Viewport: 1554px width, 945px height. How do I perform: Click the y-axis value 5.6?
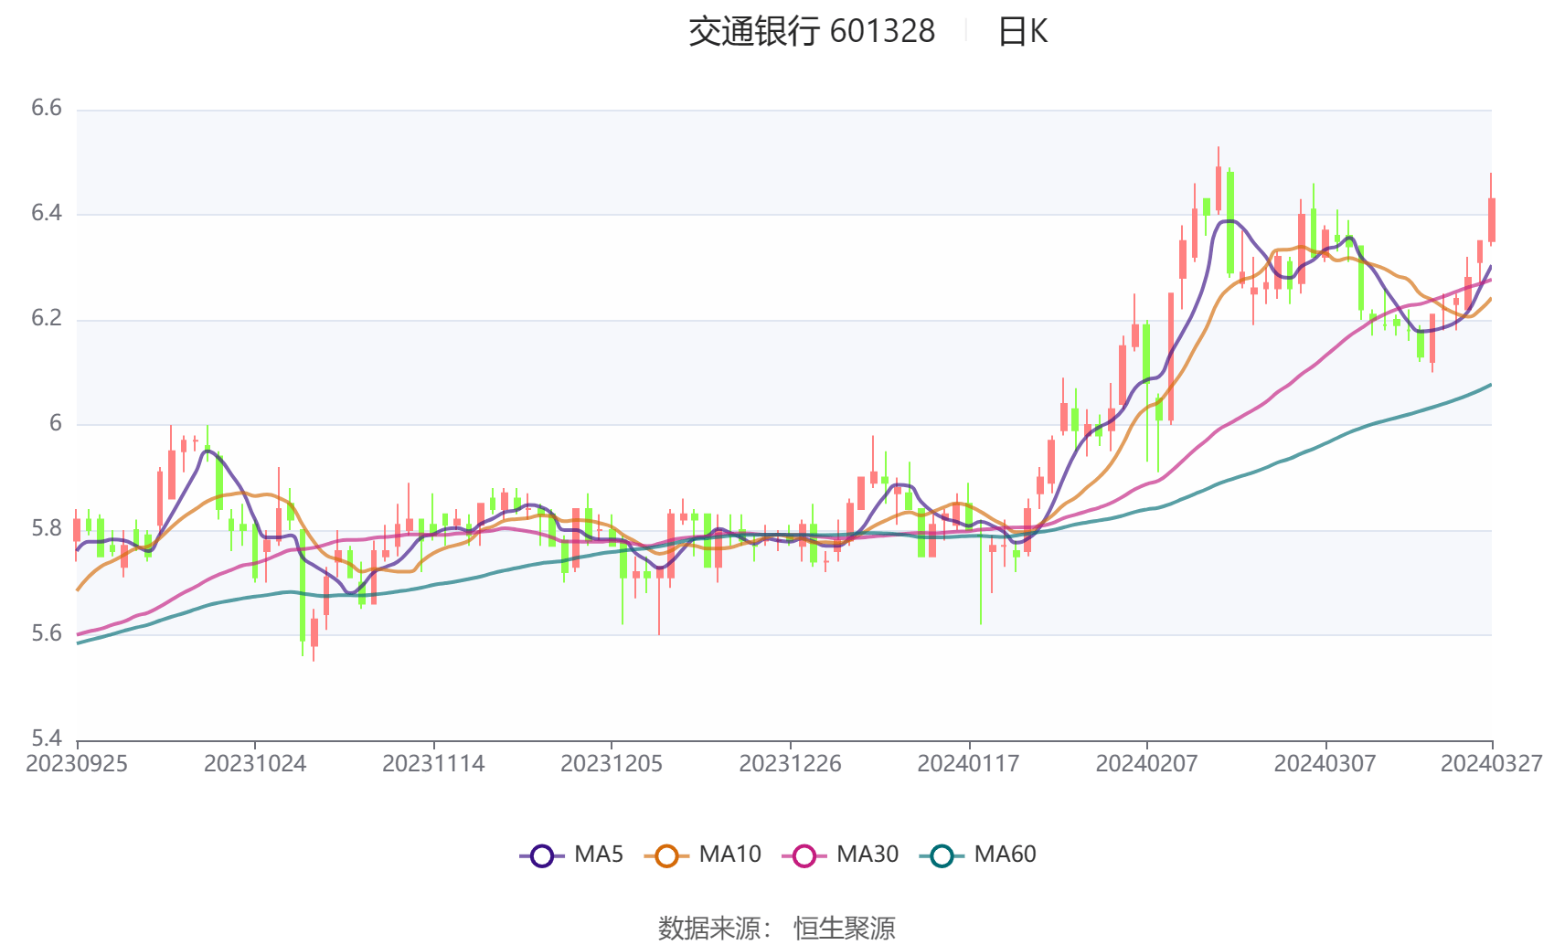click(x=47, y=633)
